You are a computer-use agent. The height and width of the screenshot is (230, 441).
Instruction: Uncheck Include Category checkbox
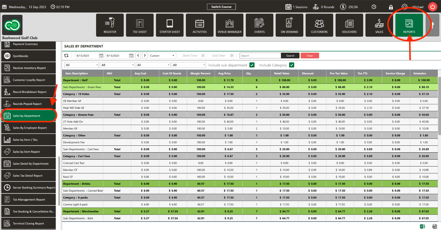tap(291, 65)
